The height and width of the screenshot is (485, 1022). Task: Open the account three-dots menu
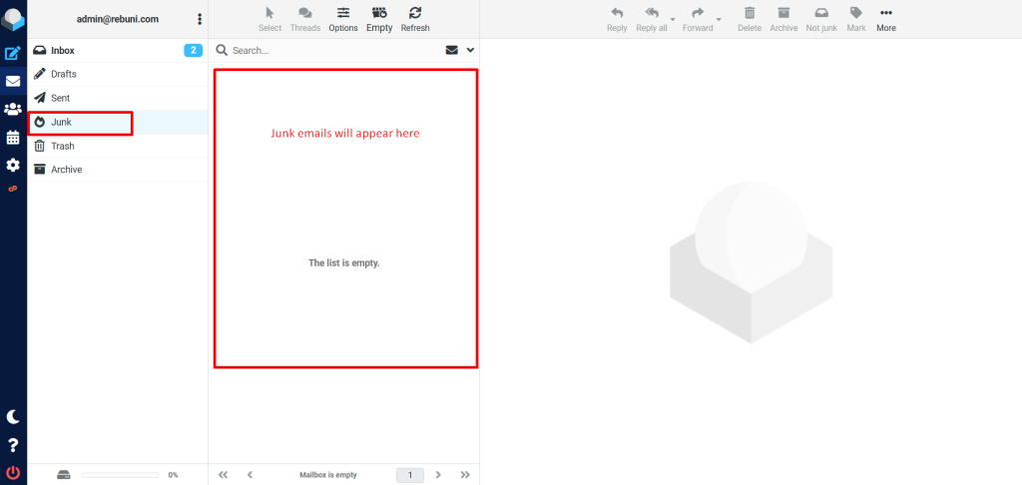(200, 19)
